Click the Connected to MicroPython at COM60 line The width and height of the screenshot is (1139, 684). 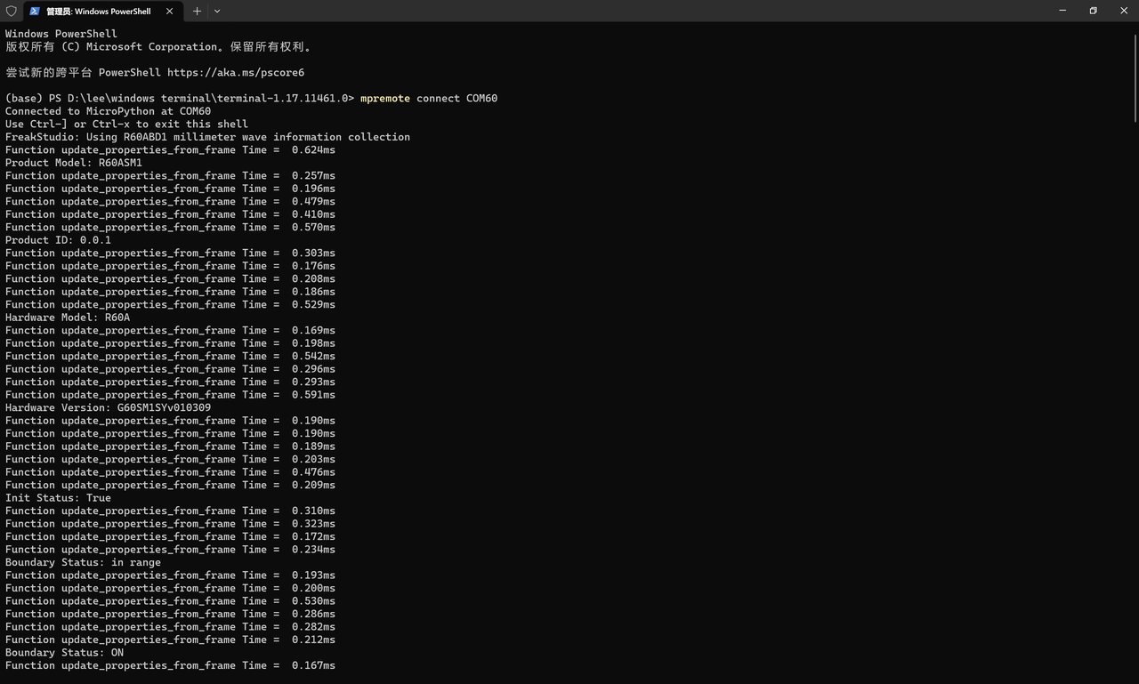click(x=108, y=111)
